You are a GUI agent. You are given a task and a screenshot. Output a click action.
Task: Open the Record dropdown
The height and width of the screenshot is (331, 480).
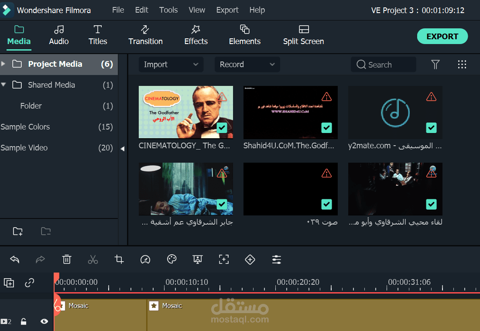tap(247, 65)
